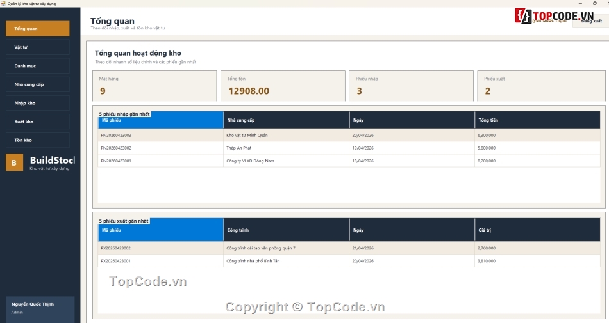Click the Admin role label
The width and height of the screenshot is (609, 323).
coord(17,312)
